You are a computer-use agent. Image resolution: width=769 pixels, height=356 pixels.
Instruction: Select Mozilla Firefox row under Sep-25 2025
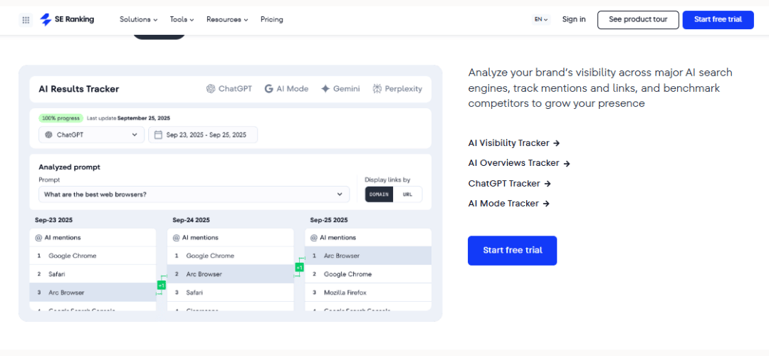[368, 292]
